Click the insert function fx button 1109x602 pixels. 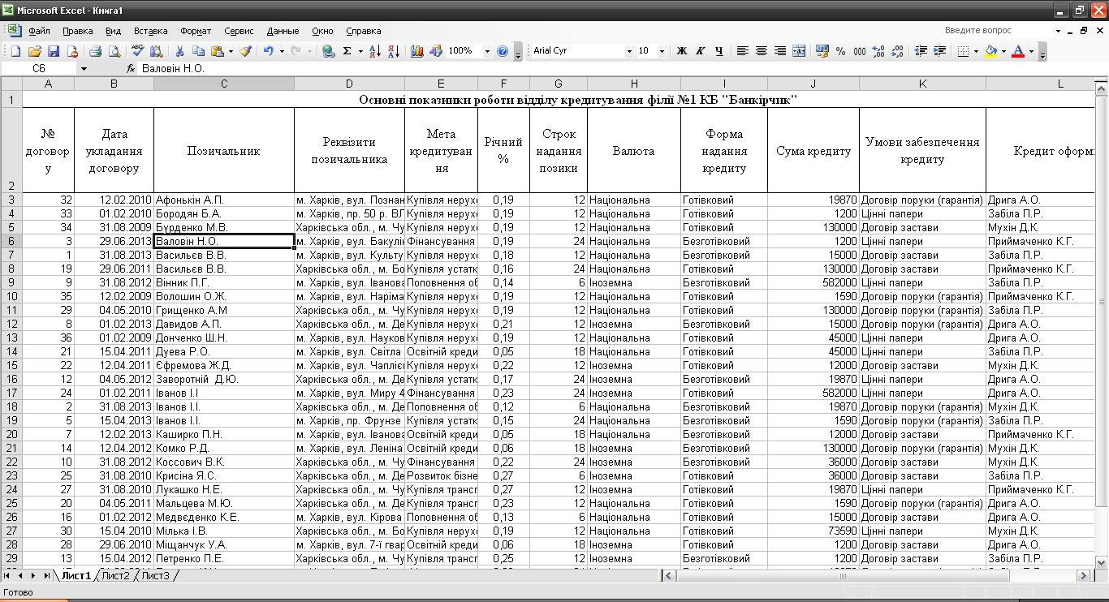131,69
